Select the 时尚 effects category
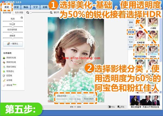Image resolution: width=163 pixels, height=116 pixels. coord(131,37)
